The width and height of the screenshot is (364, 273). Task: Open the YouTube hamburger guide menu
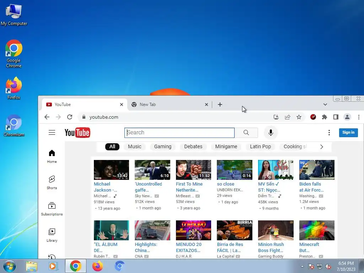click(x=52, y=133)
